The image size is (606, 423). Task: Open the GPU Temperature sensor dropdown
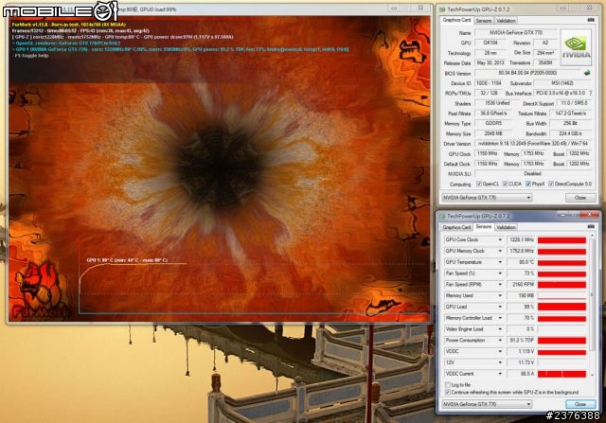click(x=500, y=262)
